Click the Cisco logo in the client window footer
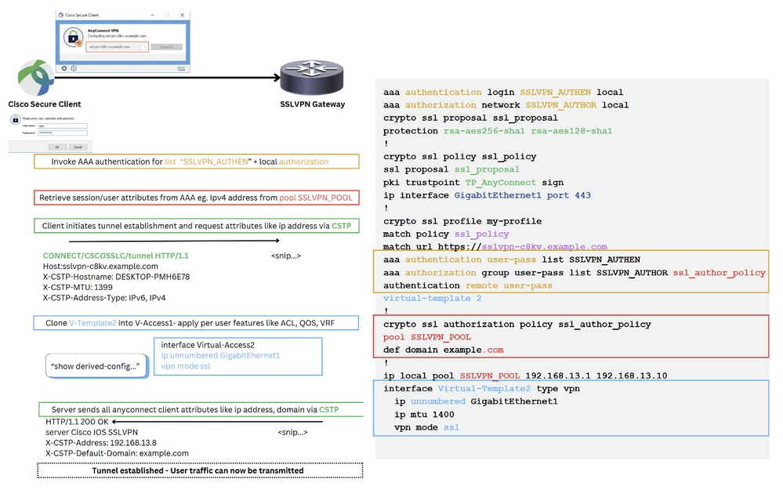 tap(181, 68)
